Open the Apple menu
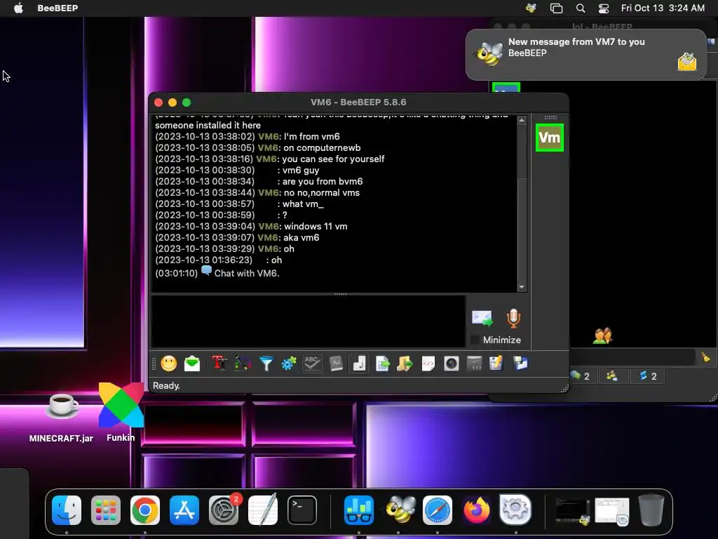718x539 pixels. point(18,8)
